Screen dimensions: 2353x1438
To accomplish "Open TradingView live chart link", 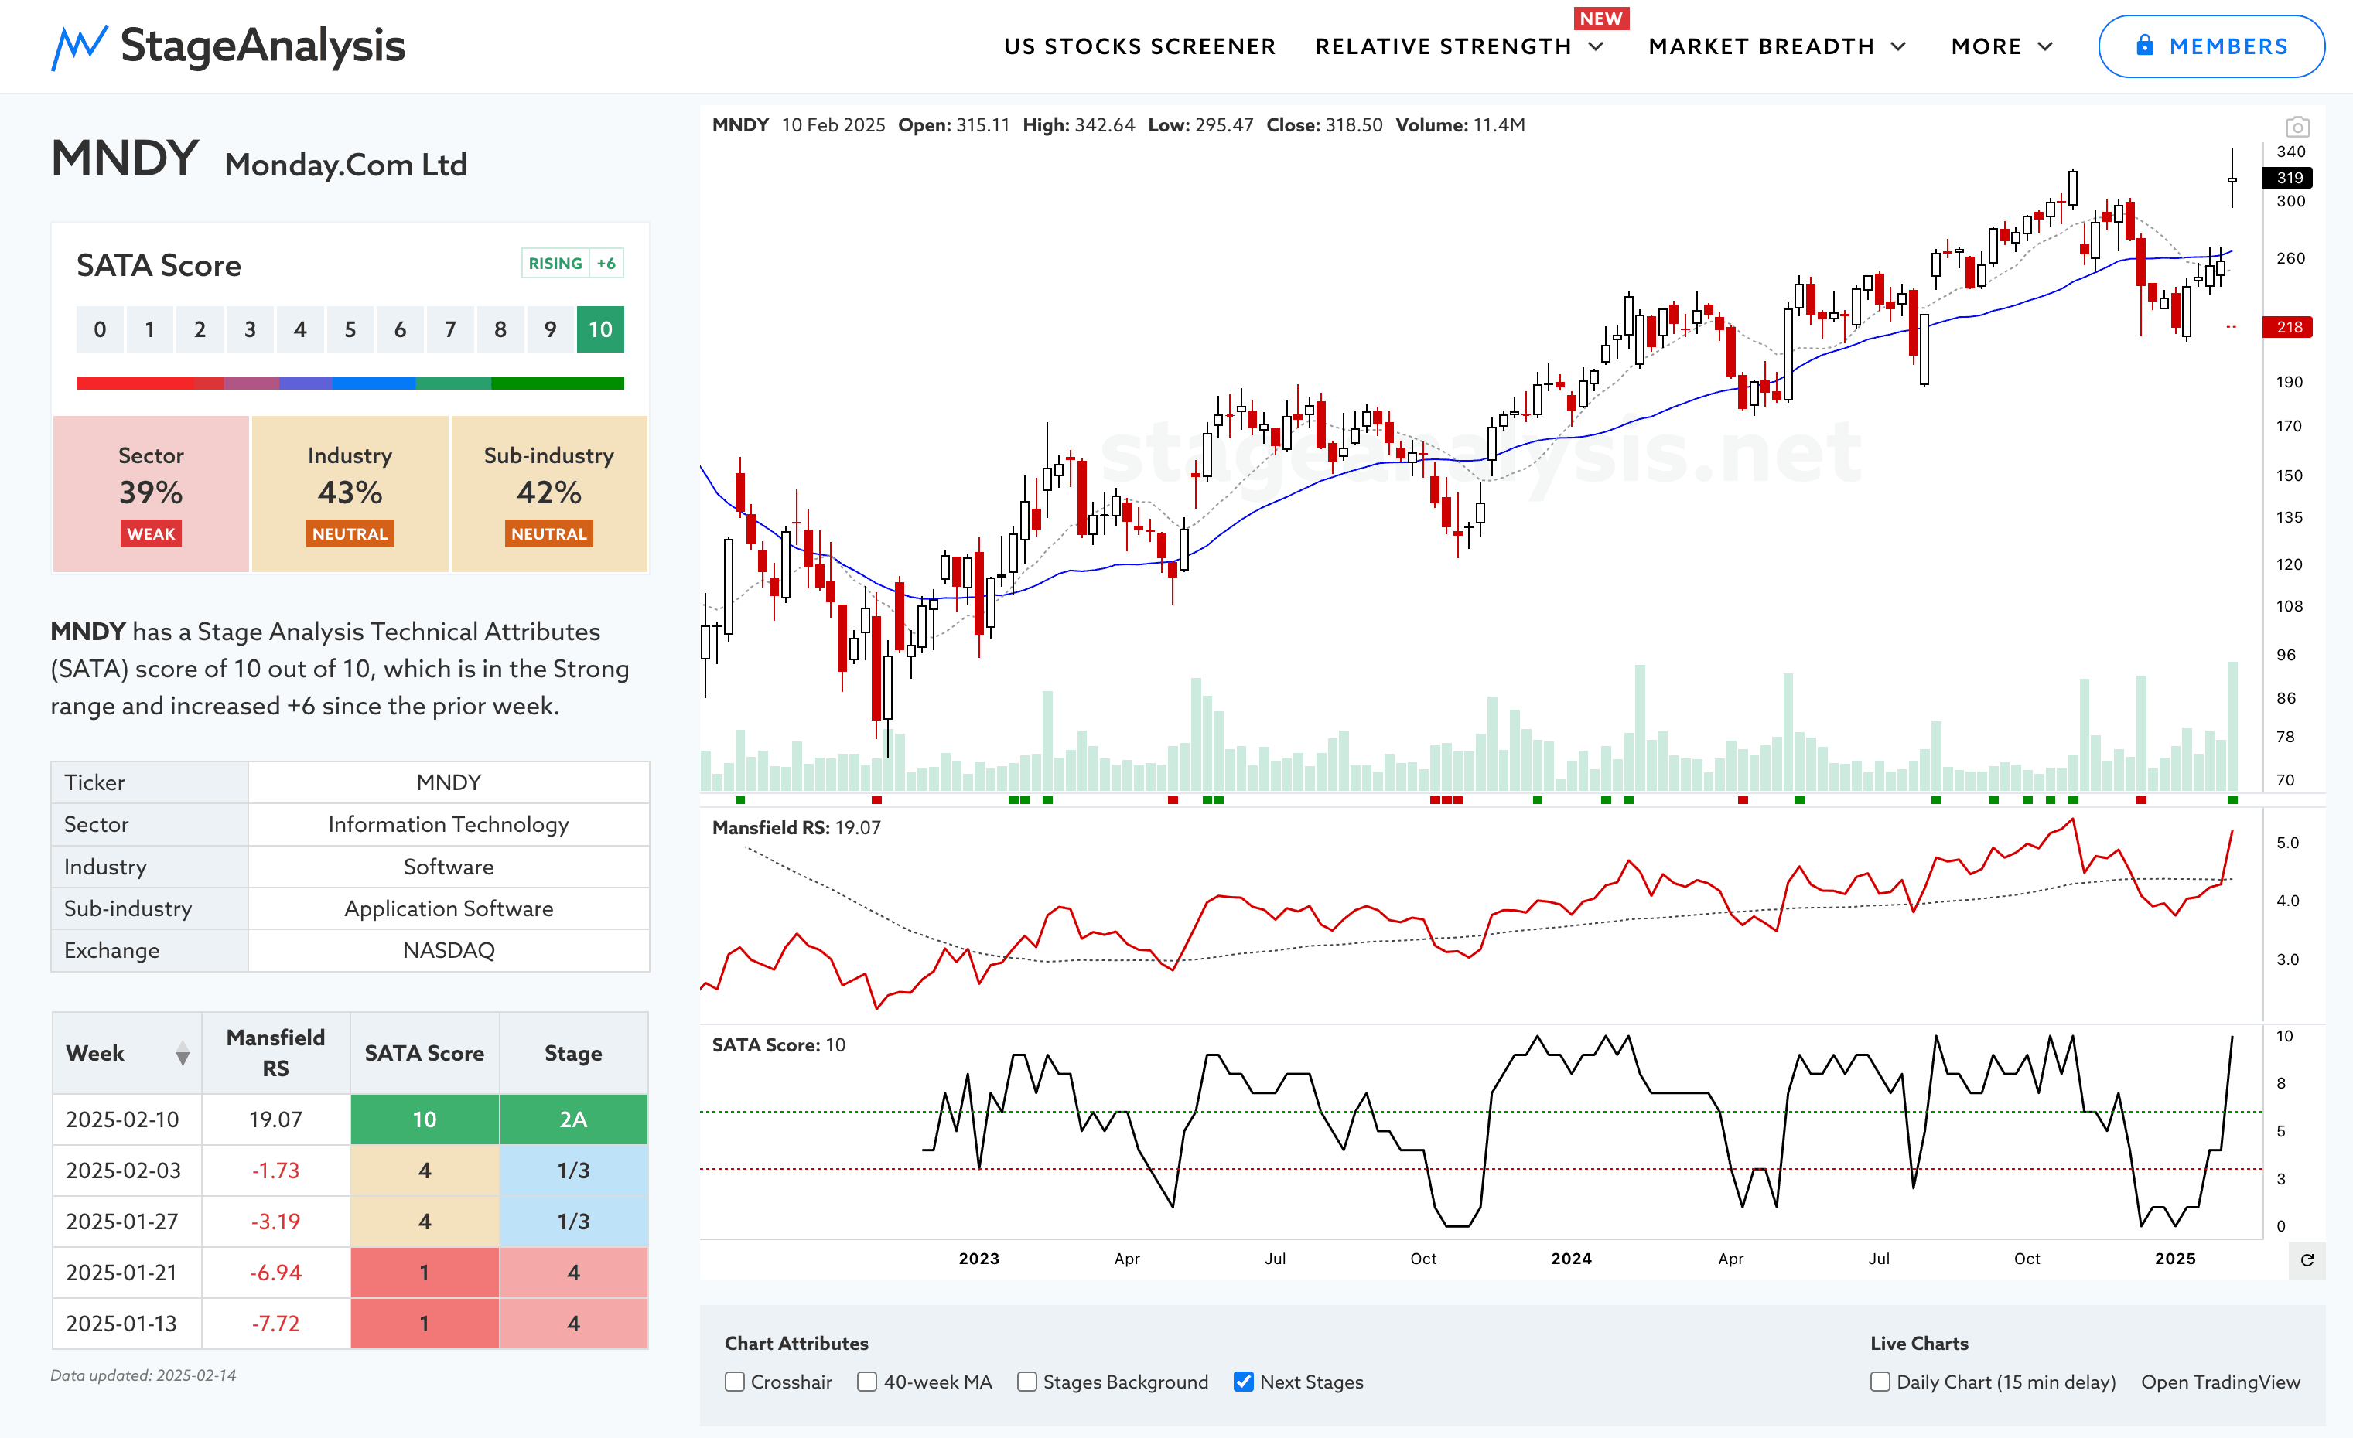I will (x=2220, y=1382).
